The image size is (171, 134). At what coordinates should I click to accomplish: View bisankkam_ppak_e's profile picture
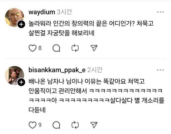click(x=14, y=75)
